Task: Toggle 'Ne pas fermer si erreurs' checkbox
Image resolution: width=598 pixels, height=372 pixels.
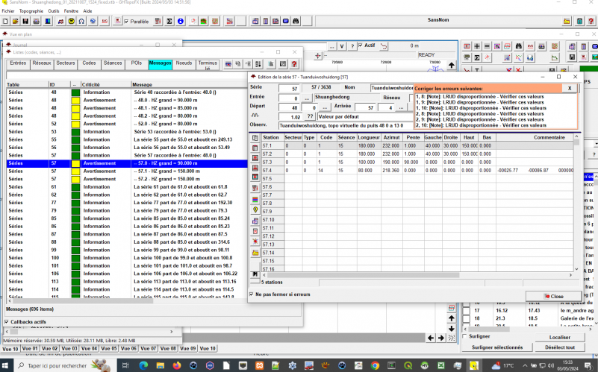Action: pyautogui.click(x=252, y=294)
